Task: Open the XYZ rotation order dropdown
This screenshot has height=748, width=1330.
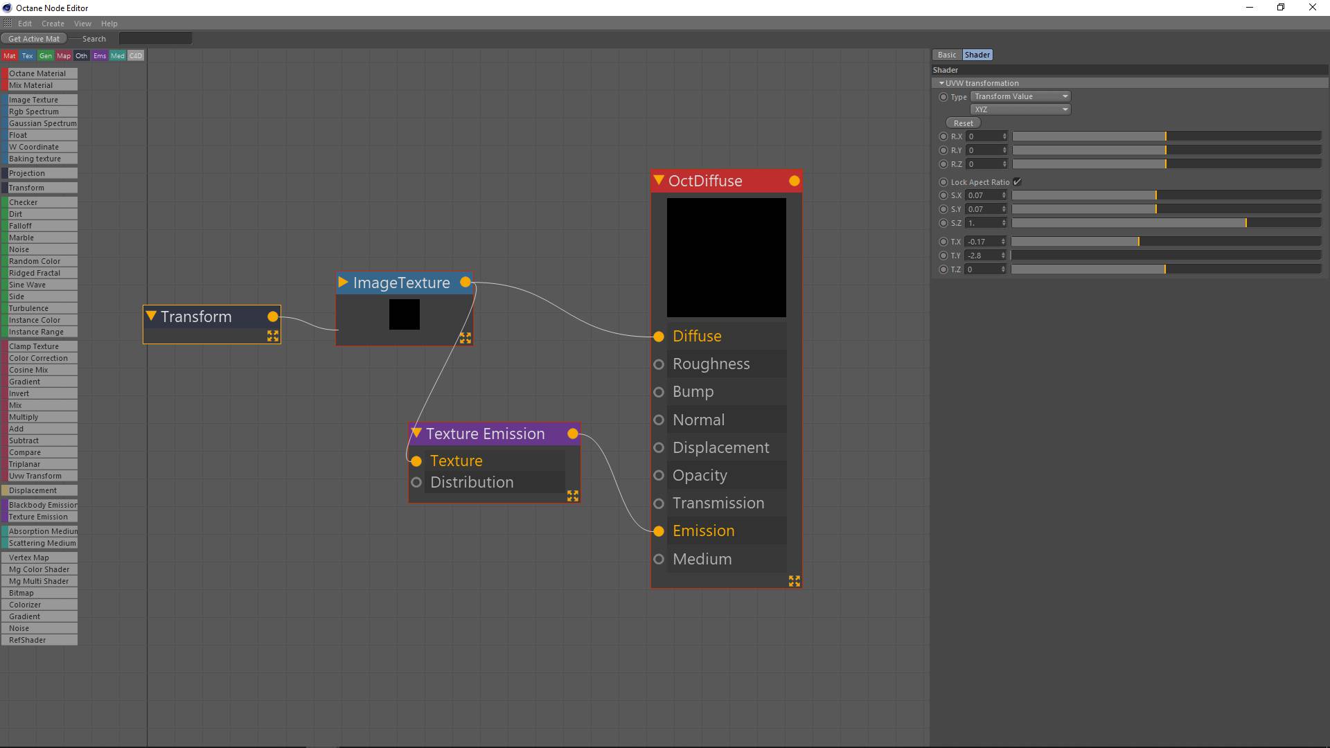Action: pyautogui.click(x=1020, y=109)
